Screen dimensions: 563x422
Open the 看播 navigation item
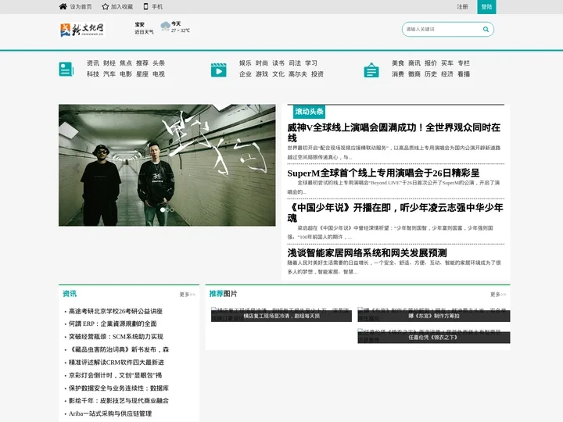[464, 74]
